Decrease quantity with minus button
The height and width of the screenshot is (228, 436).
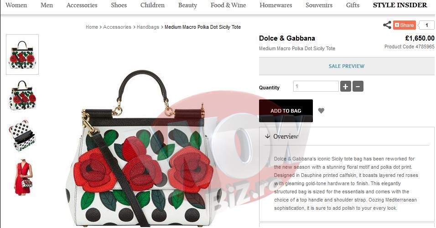[358, 87]
